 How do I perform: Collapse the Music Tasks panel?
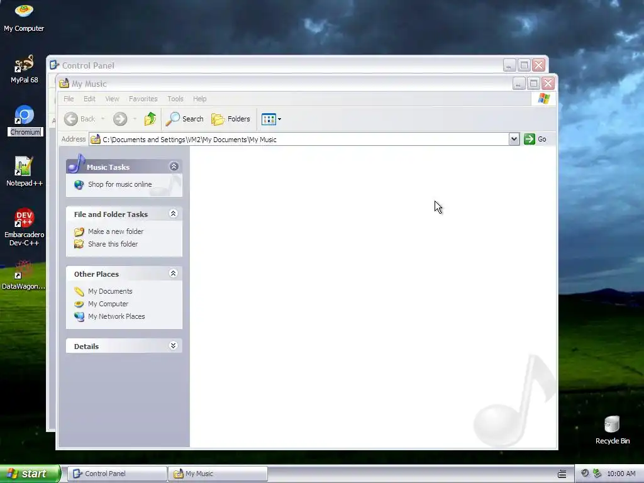(x=174, y=166)
